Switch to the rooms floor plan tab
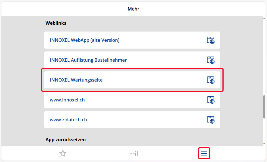267x162 pixels. coord(133,153)
